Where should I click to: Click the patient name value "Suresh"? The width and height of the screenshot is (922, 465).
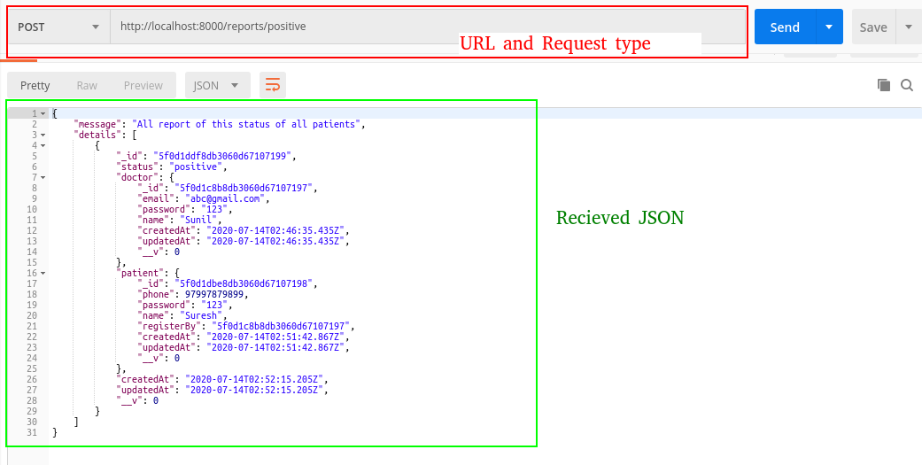click(201, 315)
